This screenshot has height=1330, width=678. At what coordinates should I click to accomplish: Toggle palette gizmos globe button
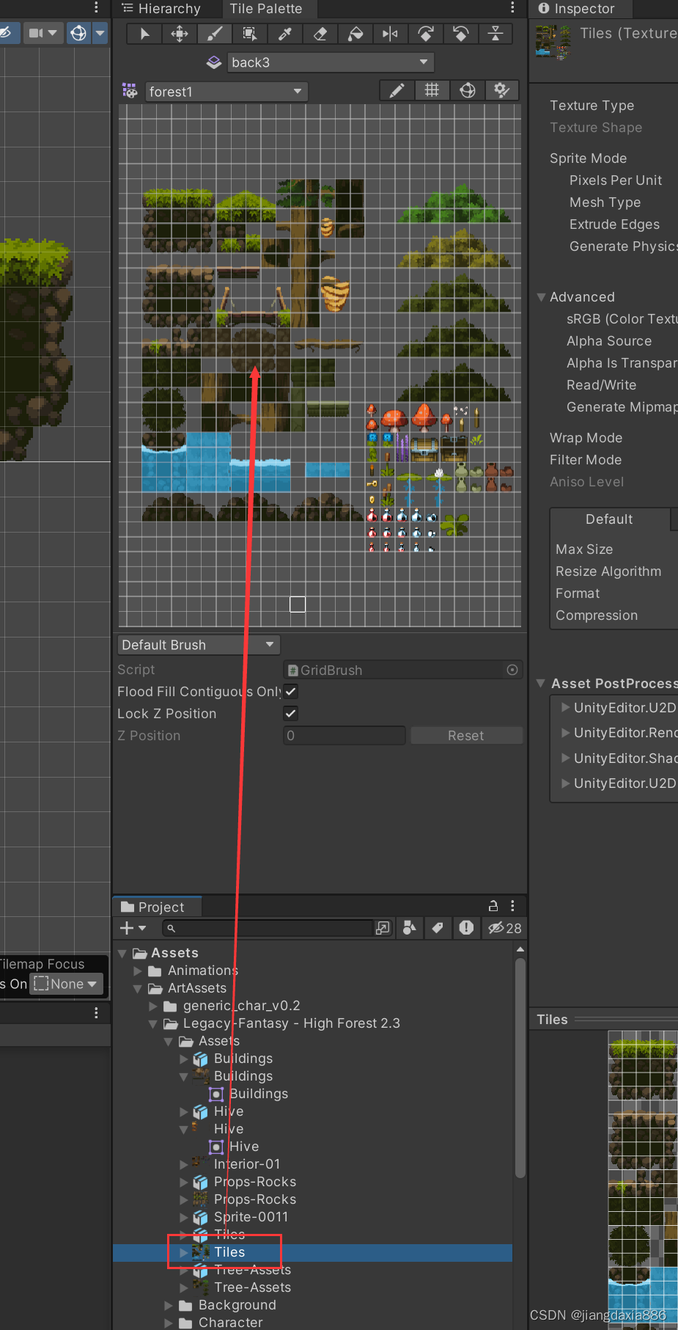[x=467, y=90]
